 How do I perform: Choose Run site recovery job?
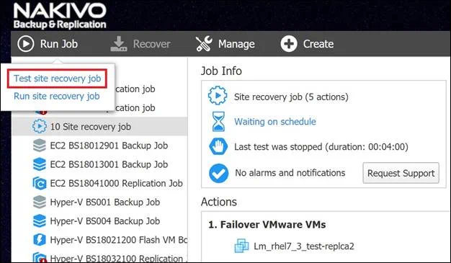[57, 96]
